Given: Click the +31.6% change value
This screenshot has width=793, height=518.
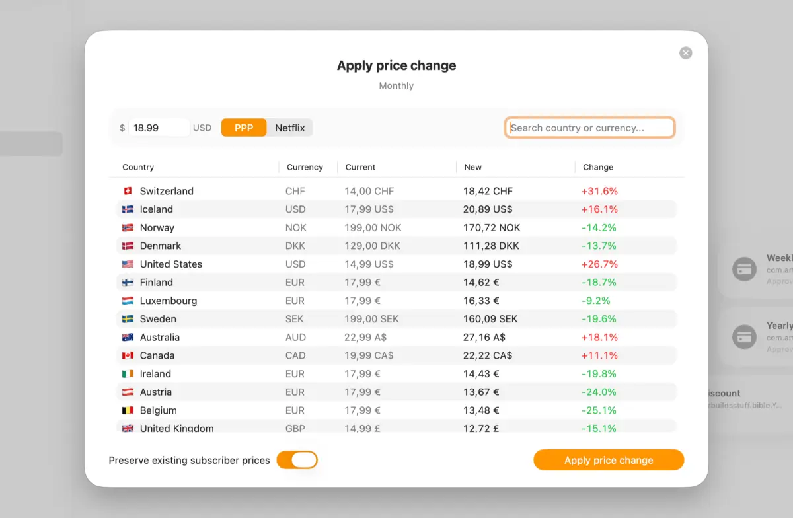Looking at the screenshot, I should click(599, 191).
